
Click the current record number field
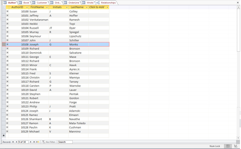(23, 142)
